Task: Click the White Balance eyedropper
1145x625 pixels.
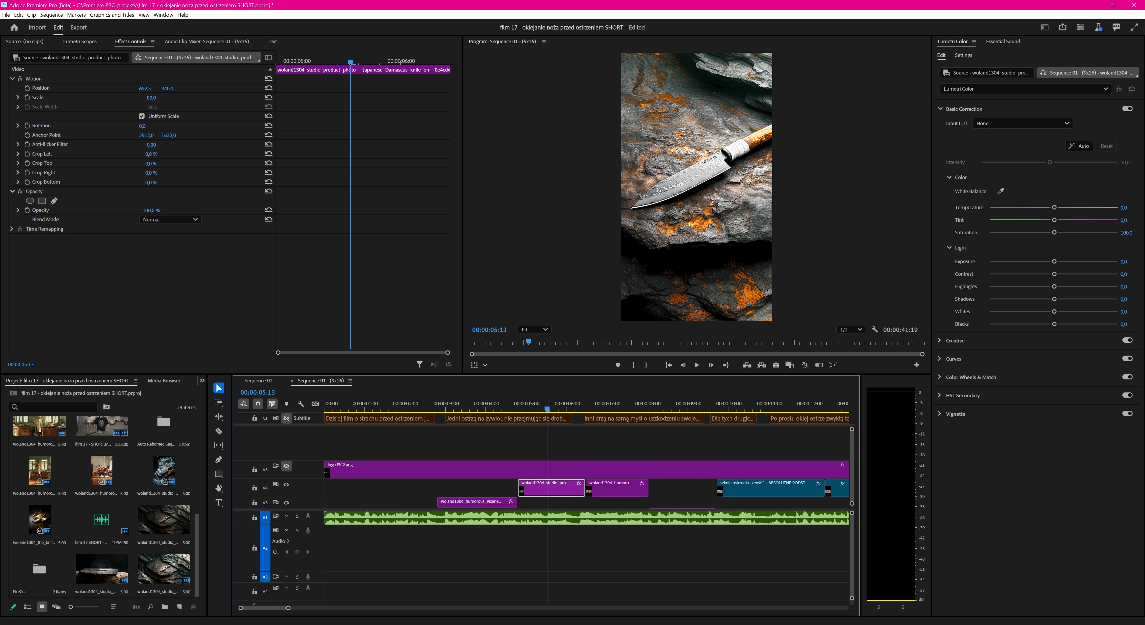Action: tap(1001, 191)
